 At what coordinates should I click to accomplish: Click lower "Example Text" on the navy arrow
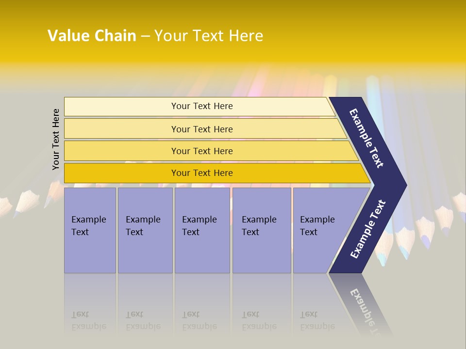[x=368, y=229]
